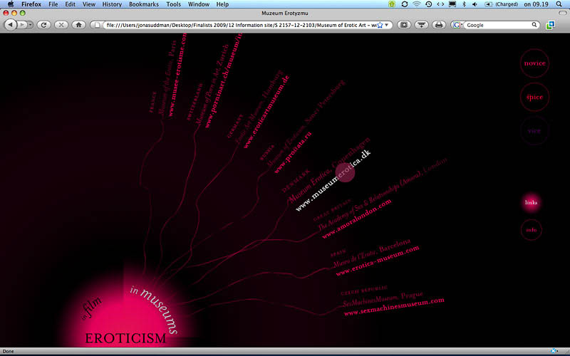570x356 pixels.
Task: Open the info circle button
Action: [x=531, y=229]
